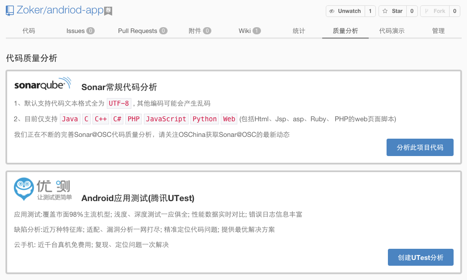The height and width of the screenshot is (280, 467).
Task: Open the fork count 0
Action: tap(454, 11)
